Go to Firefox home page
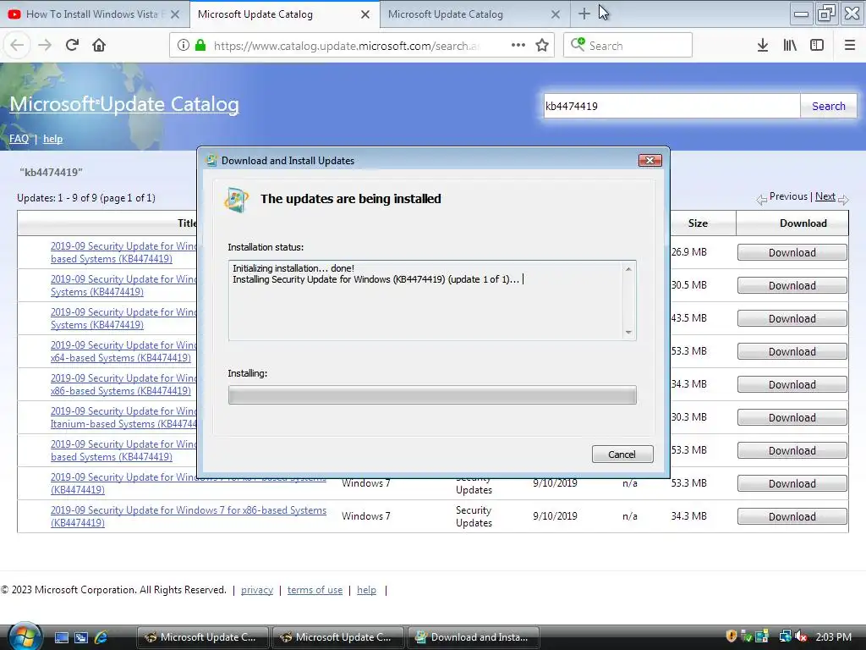The image size is (866, 650). (x=99, y=46)
